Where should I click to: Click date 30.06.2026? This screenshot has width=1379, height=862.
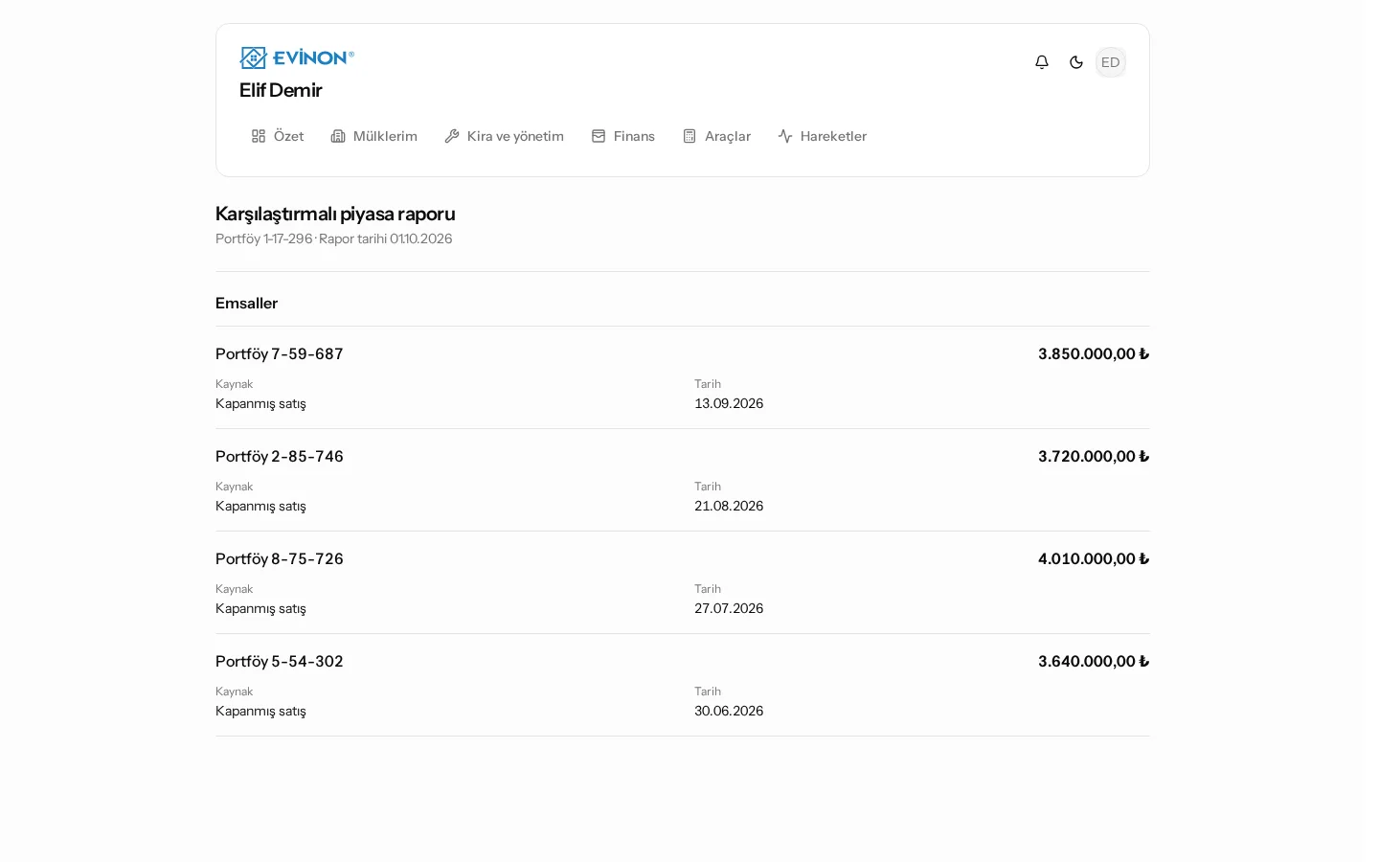point(729,711)
